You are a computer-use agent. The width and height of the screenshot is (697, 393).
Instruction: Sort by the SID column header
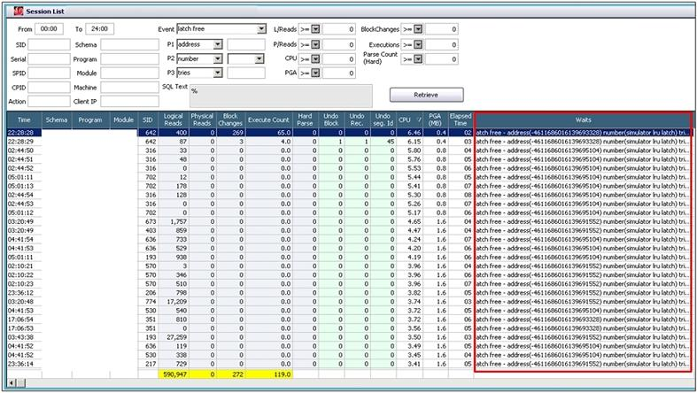pos(148,119)
